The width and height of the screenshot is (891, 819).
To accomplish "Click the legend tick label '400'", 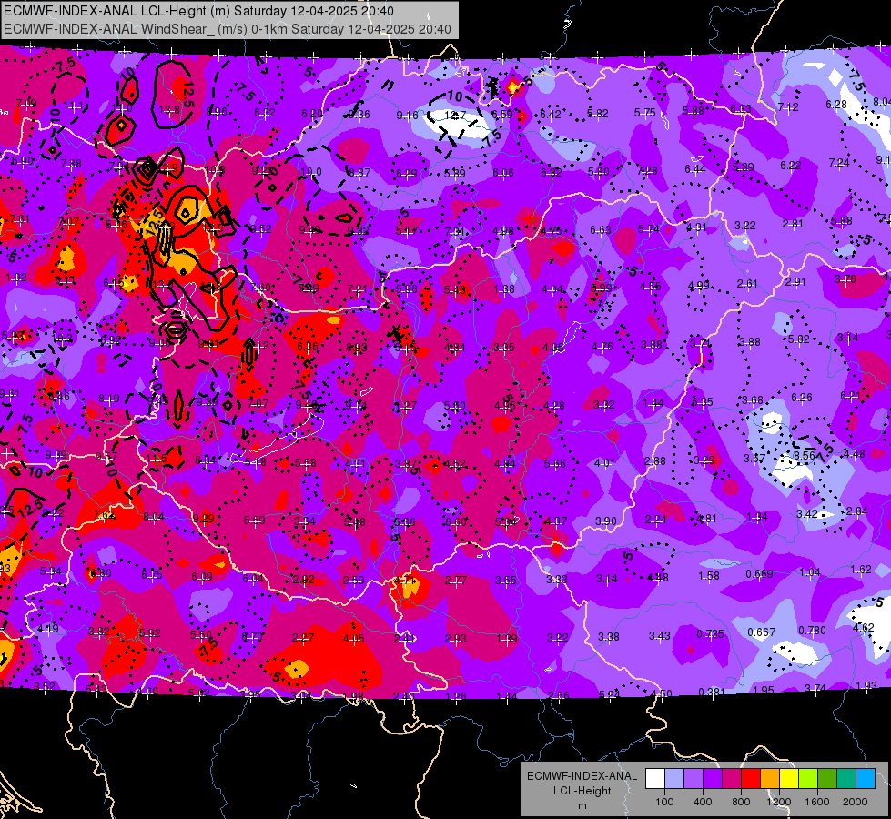I will pos(703,802).
